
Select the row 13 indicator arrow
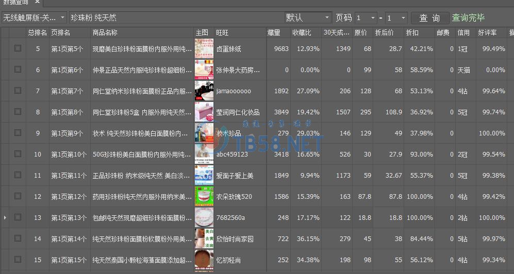coord(5,218)
